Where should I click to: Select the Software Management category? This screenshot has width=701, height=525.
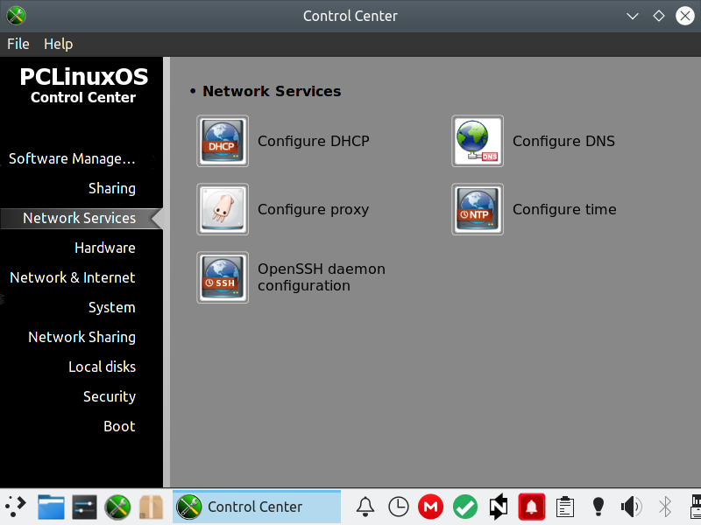(x=72, y=158)
